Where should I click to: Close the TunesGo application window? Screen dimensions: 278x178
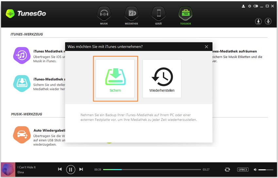tap(272, 6)
